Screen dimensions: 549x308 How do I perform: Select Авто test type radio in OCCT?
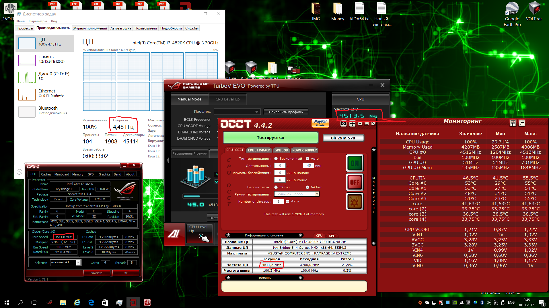[307, 159]
